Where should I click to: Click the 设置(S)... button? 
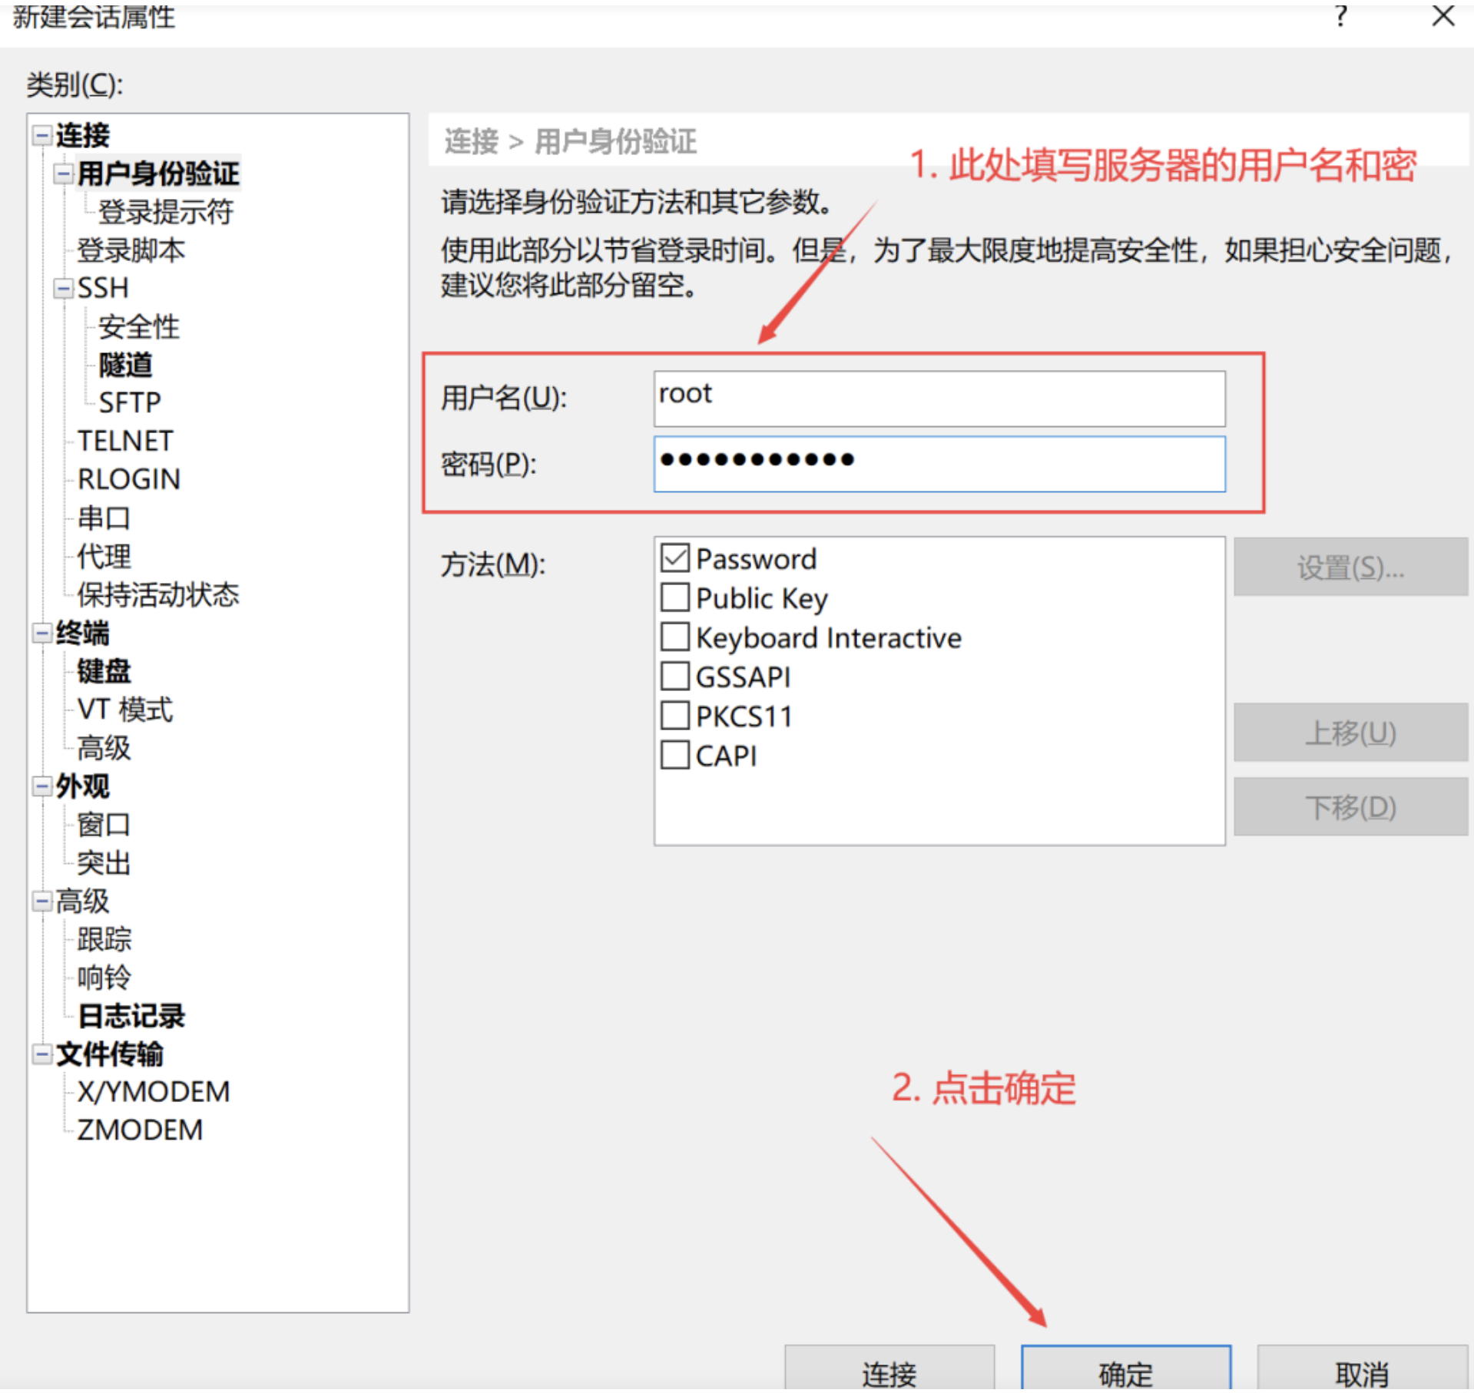[x=1350, y=567]
